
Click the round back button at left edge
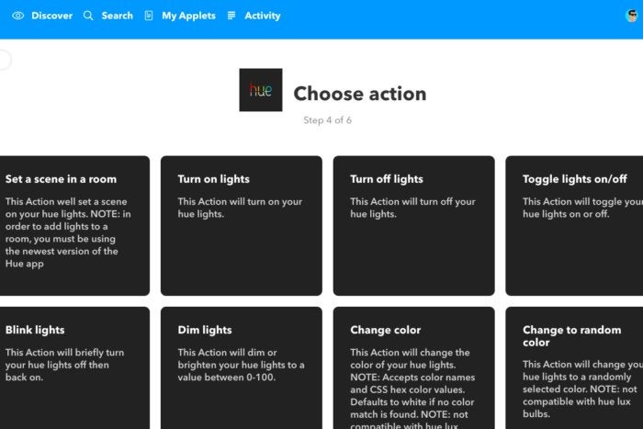pyautogui.click(x=4, y=60)
